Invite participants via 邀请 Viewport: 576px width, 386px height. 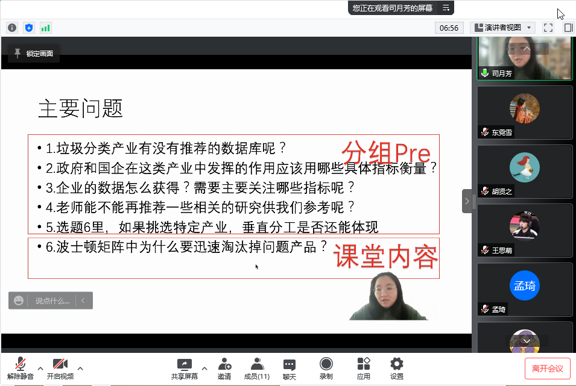224,368
